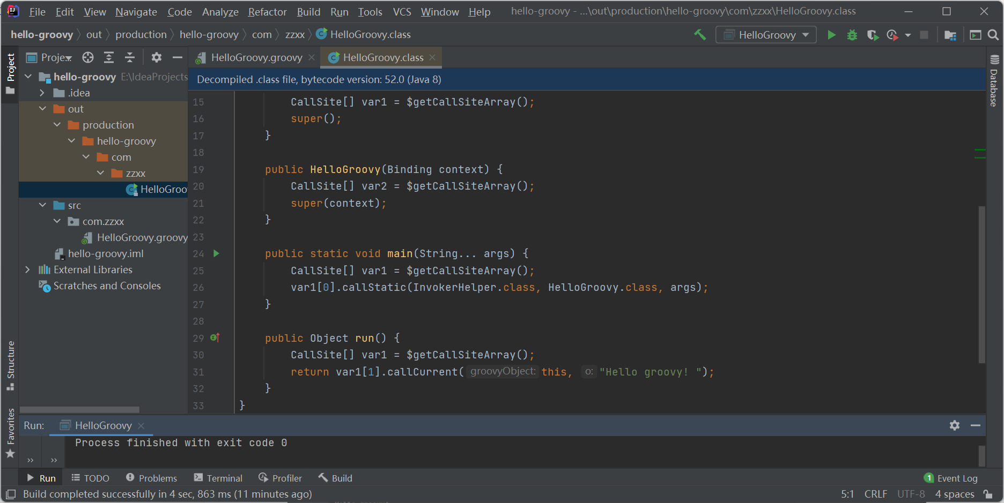
Task: Click the Debug bug icon
Action: [x=852, y=35]
